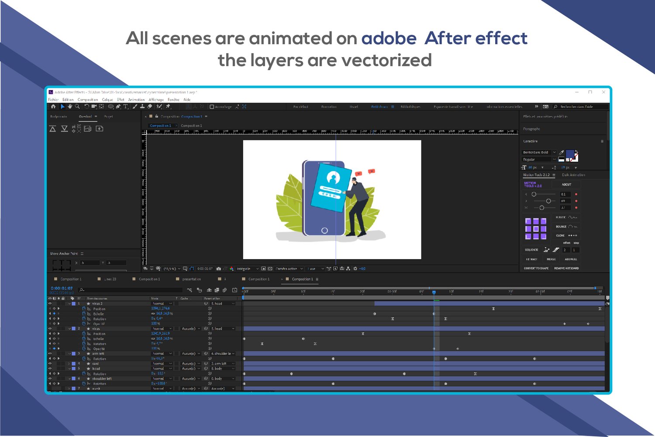Click the timeline layer search field

130,290
